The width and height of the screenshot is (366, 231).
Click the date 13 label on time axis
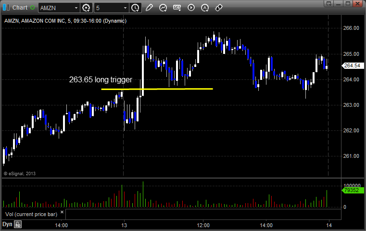[124, 225]
